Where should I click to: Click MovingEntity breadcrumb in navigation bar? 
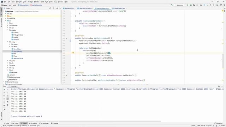23,5
